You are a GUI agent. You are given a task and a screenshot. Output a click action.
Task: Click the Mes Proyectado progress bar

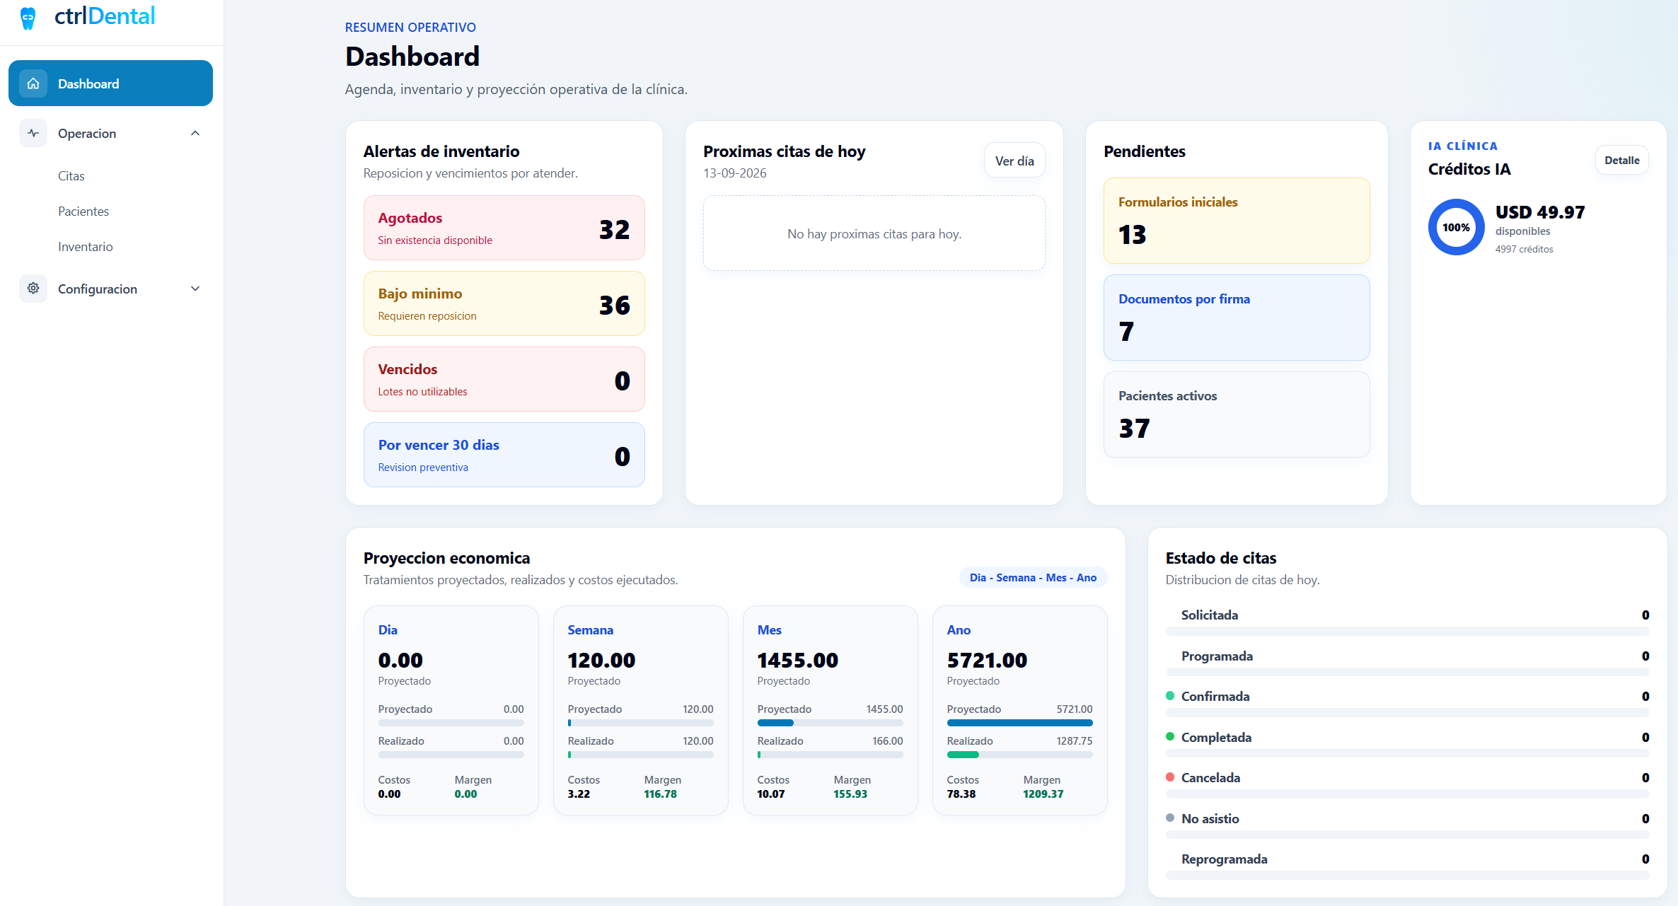tap(830, 723)
